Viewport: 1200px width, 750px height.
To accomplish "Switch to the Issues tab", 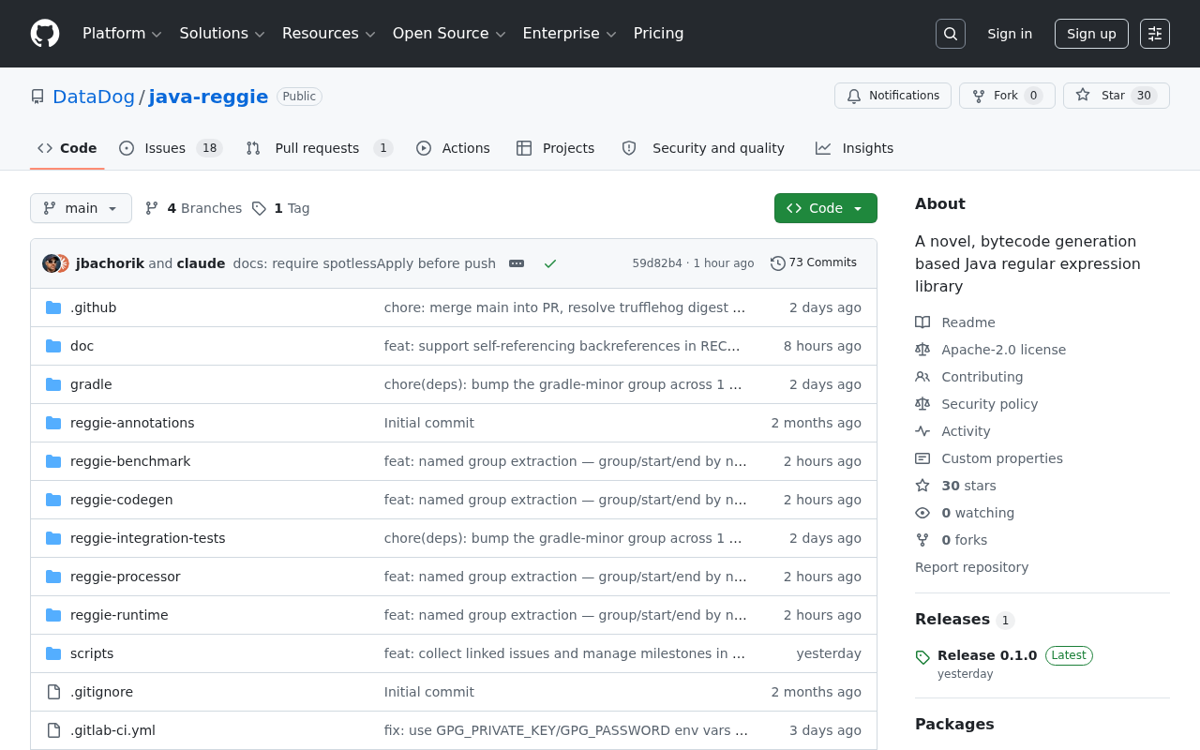I will pos(171,148).
